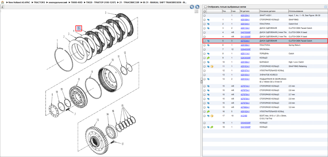
Task: Click the plus icon on the ЗУБЧАТОЕ КОЛЕСО row
Action: point(205,75)
